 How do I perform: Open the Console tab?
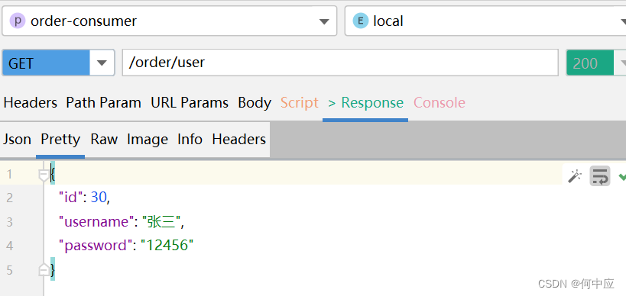point(439,103)
